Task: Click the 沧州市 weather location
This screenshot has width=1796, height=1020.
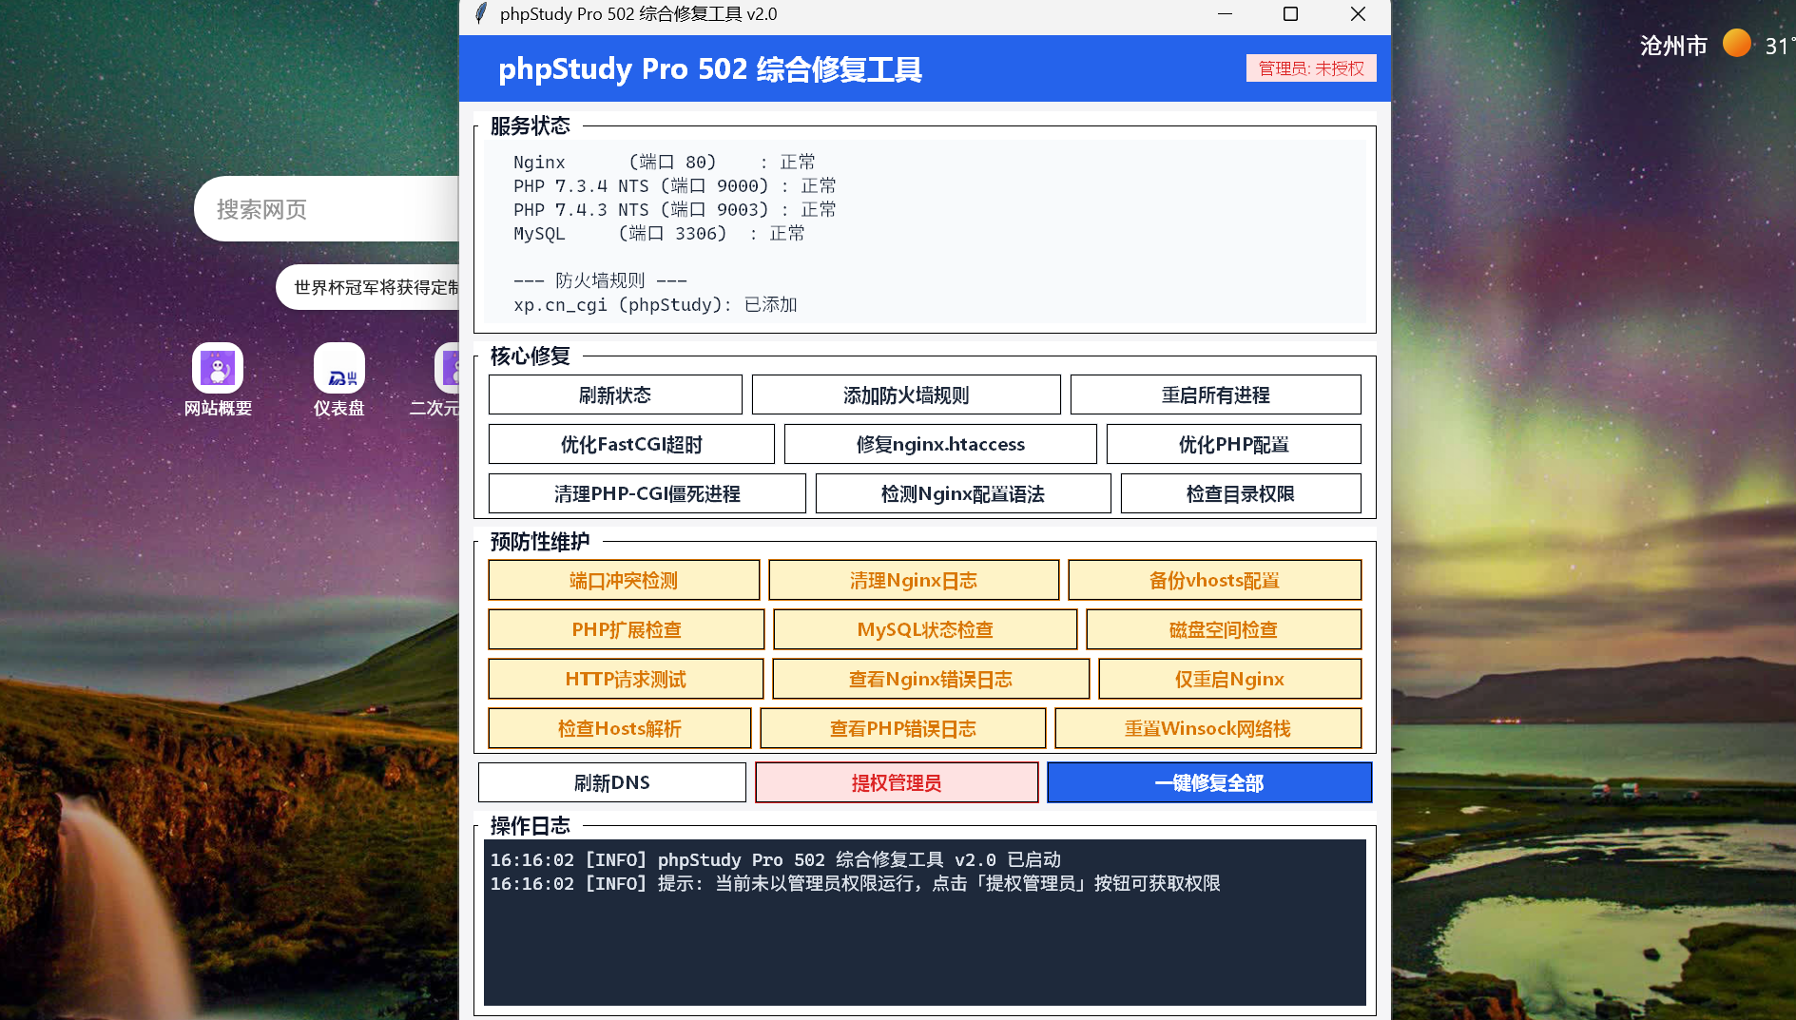Action: pyautogui.click(x=1673, y=46)
